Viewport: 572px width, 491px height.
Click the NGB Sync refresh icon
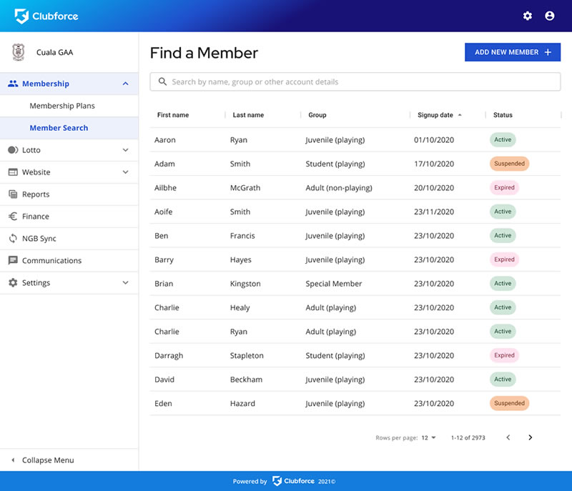pos(13,239)
